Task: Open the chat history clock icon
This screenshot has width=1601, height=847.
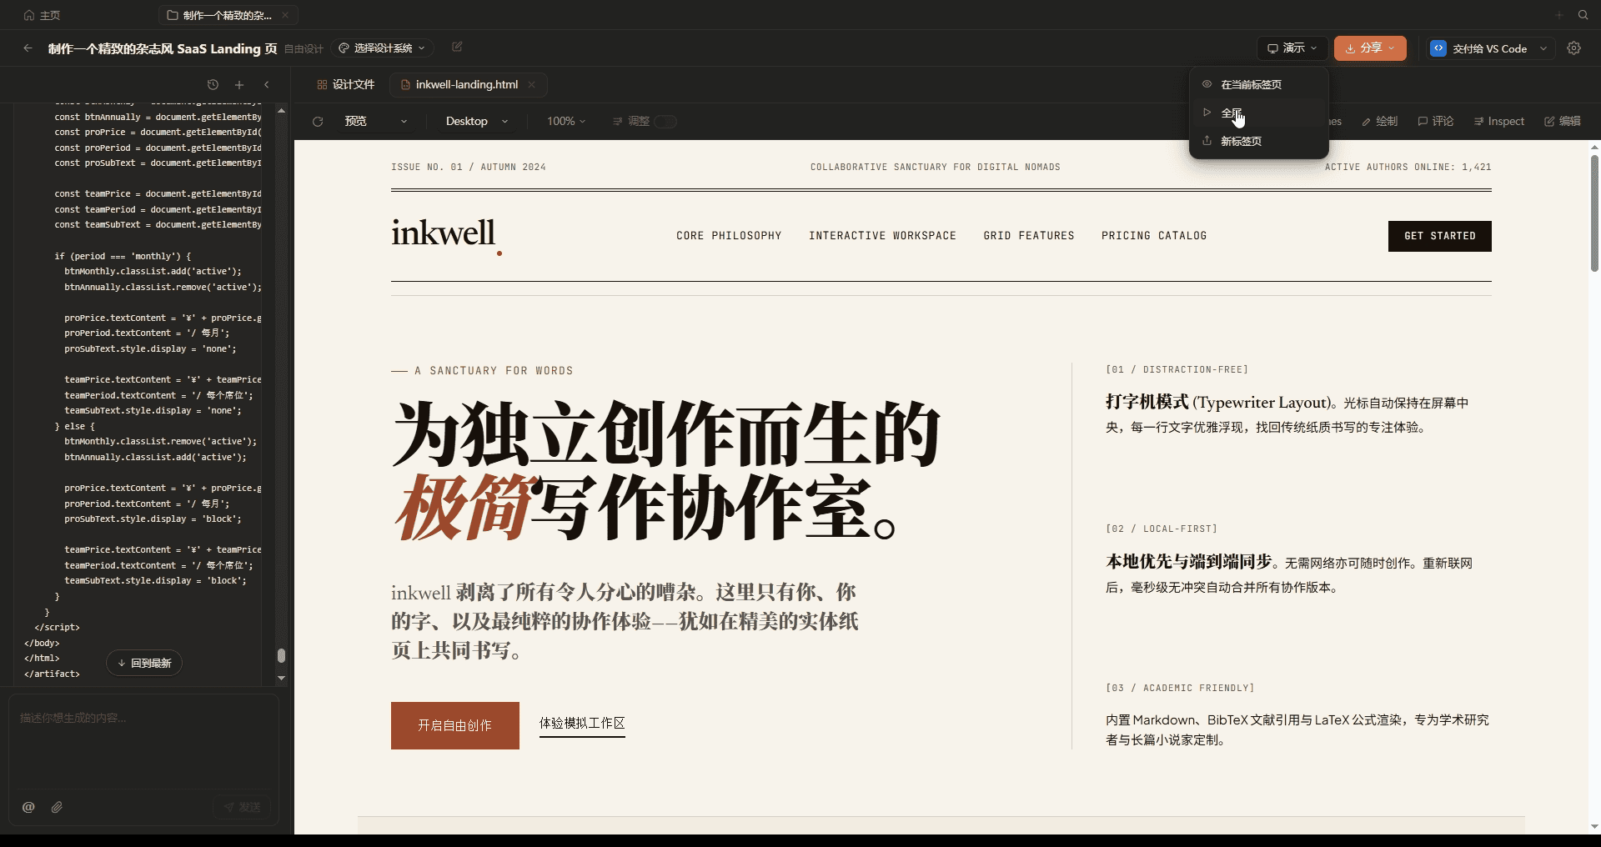Action: [x=213, y=84]
